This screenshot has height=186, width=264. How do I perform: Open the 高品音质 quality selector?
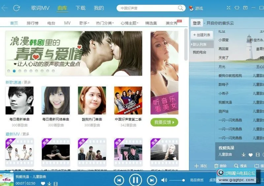click(x=197, y=180)
